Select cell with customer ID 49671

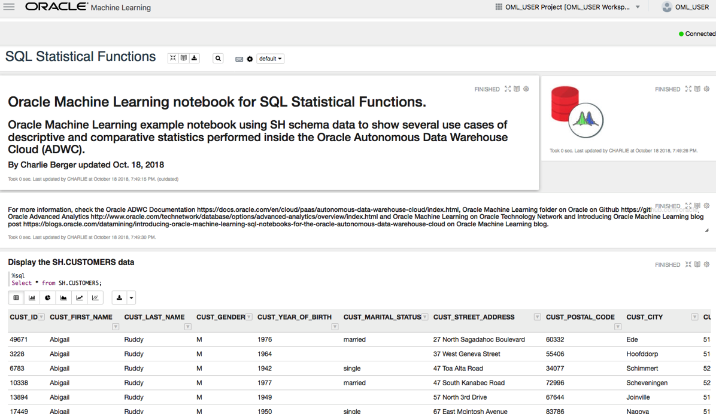click(x=19, y=340)
